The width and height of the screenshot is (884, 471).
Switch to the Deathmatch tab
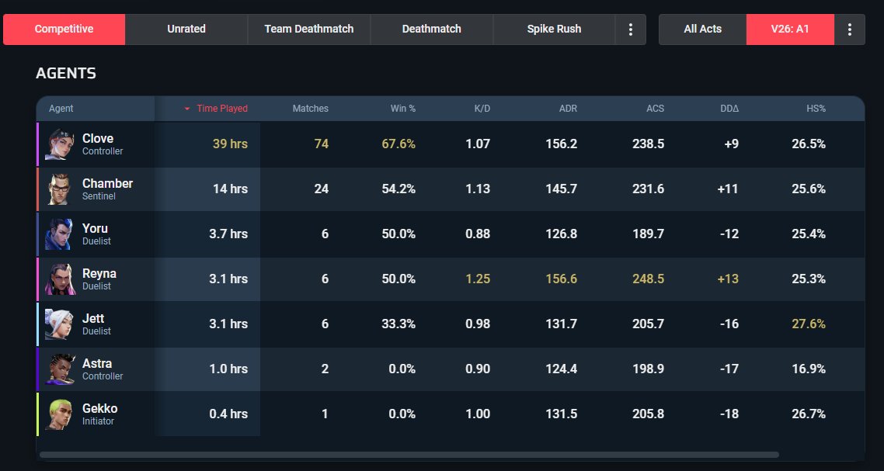tap(431, 29)
